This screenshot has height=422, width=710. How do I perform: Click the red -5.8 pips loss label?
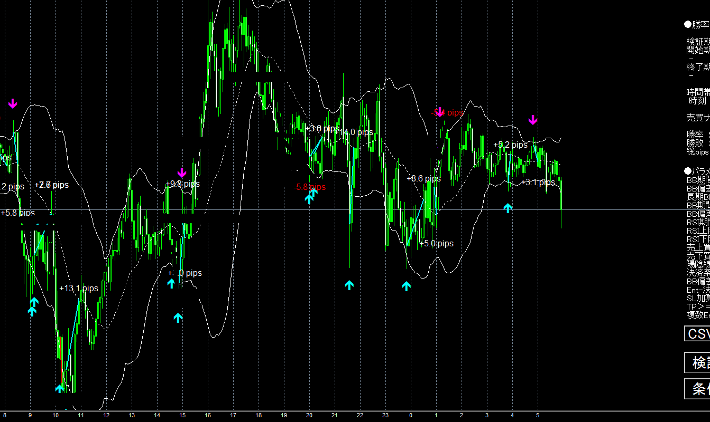point(310,187)
